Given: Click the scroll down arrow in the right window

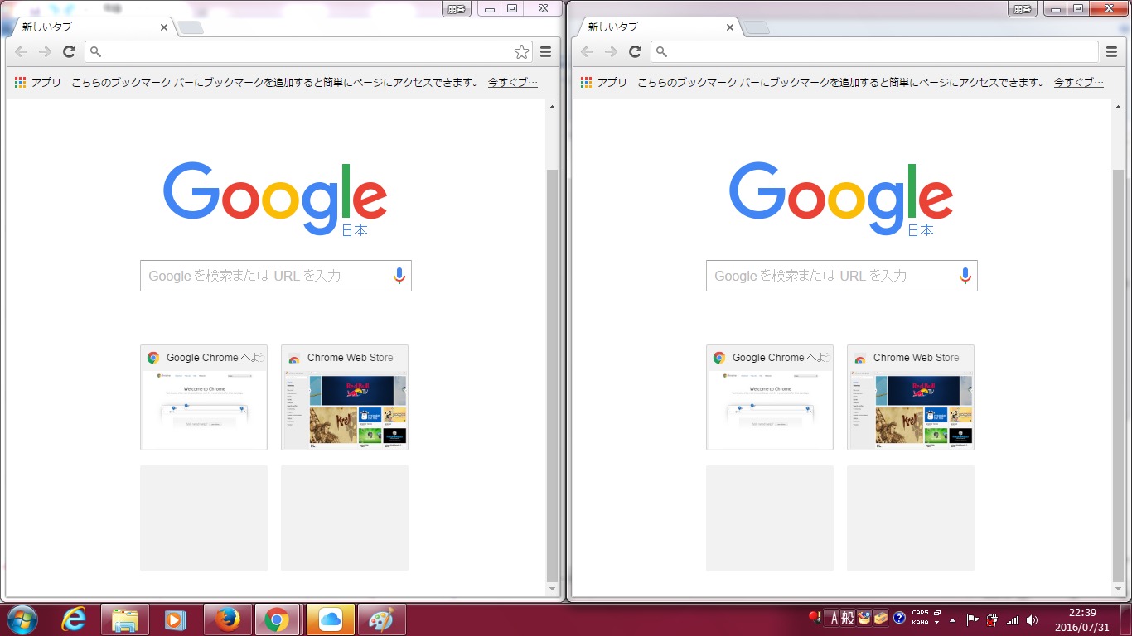Looking at the screenshot, I should point(1118,589).
